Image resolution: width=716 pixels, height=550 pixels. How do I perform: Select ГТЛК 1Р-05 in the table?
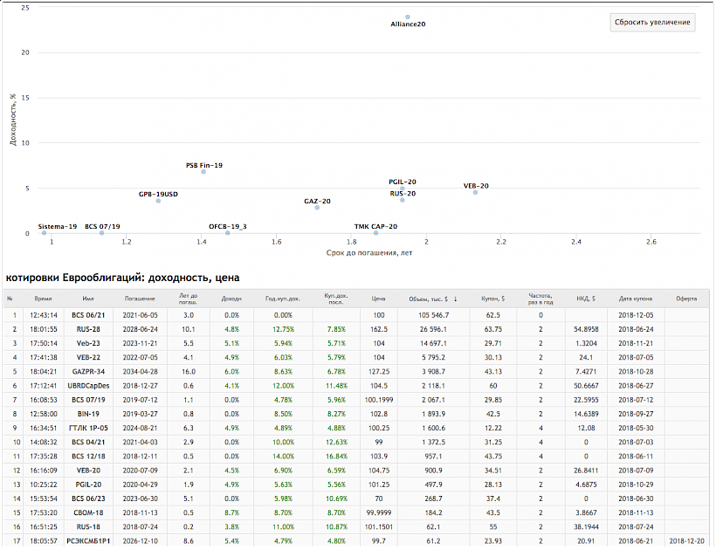coord(88,428)
